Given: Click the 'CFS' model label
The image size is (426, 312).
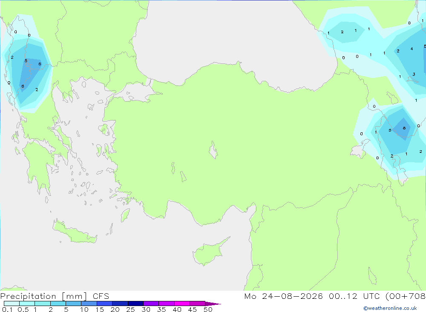Looking at the screenshot, I should [x=101, y=296].
